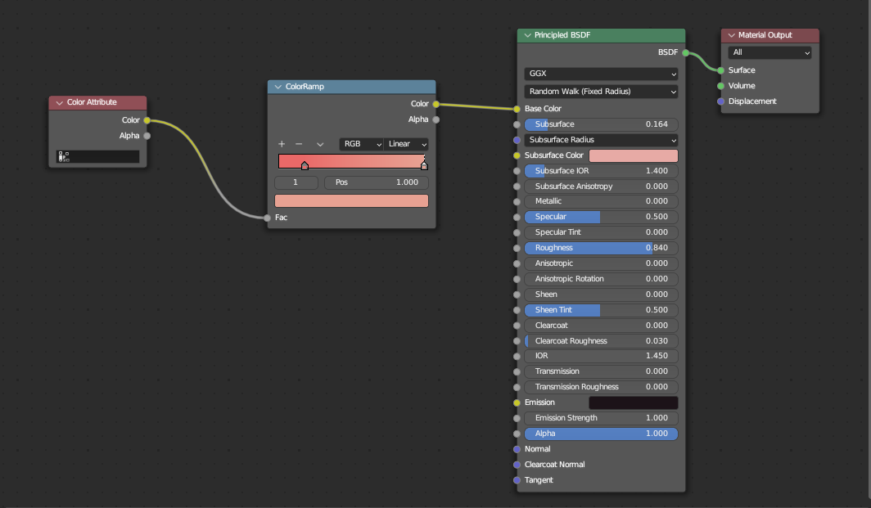Click the Pos value field

point(376,182)
